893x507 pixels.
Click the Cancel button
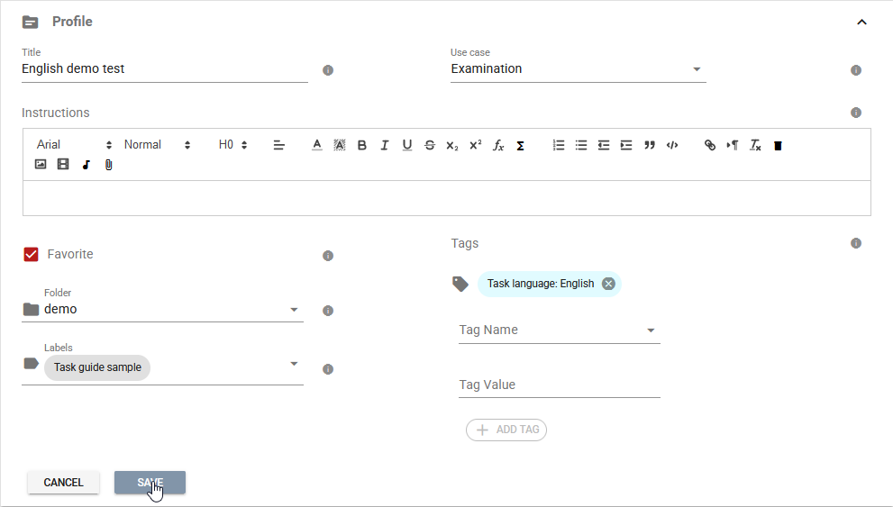[63, 483]
